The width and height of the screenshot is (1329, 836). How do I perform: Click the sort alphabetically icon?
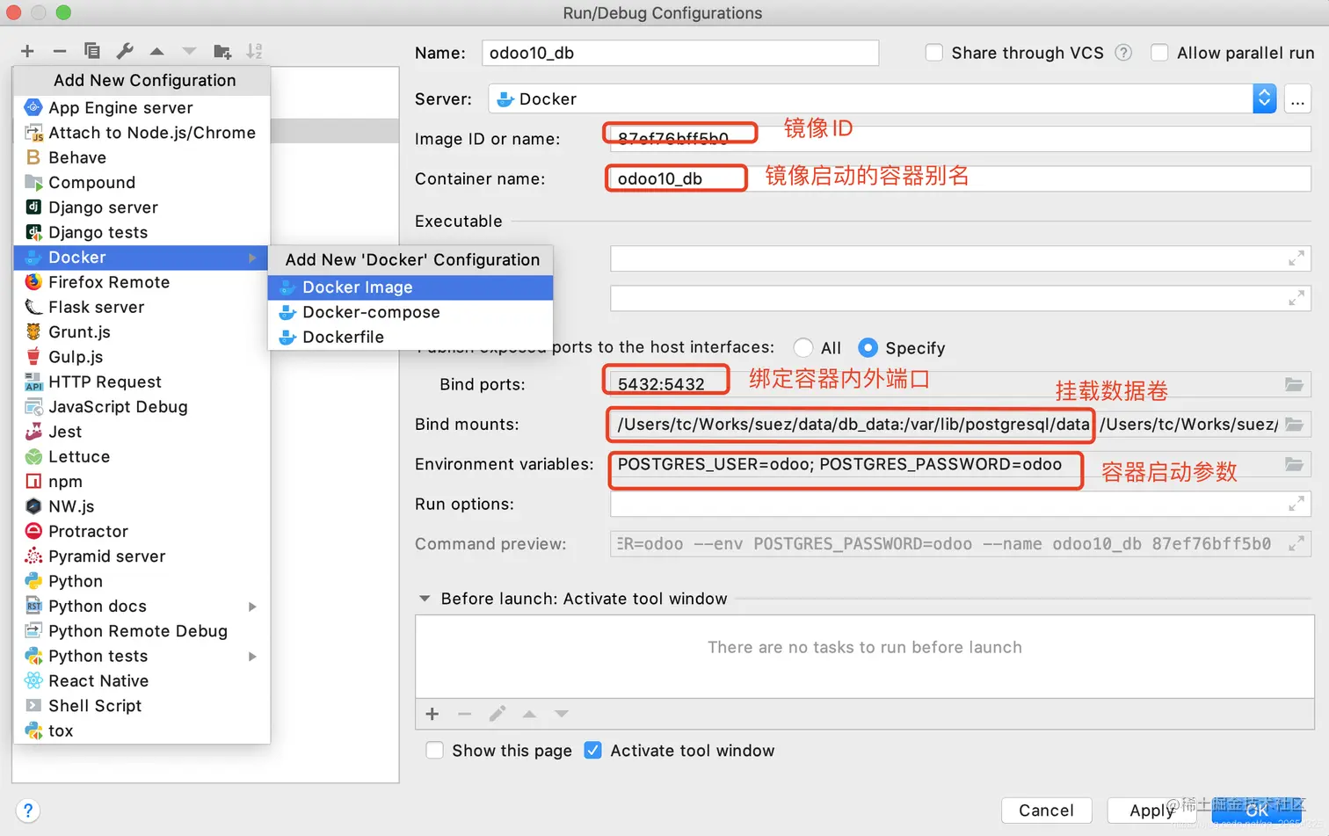click(x=254, y=52)
